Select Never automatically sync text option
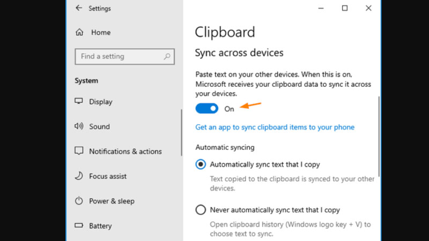This screenshot has height=241, width=429. [201, 210]
